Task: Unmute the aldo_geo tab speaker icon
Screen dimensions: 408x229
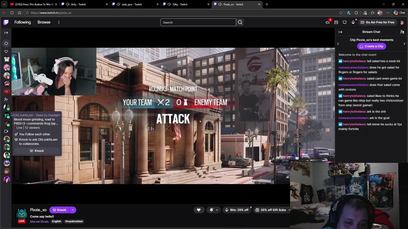Action: point(118,4)
